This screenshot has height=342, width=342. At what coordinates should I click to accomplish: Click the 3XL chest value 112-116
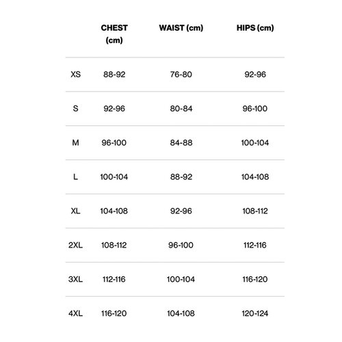point(114,279)
